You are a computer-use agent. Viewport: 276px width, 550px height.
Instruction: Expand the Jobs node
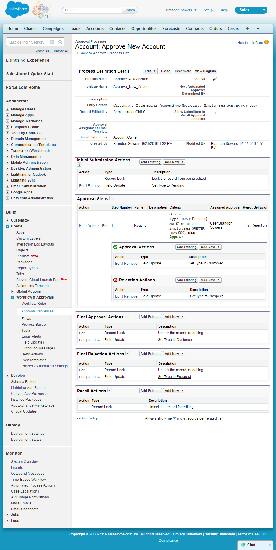[x=7, y=514]
